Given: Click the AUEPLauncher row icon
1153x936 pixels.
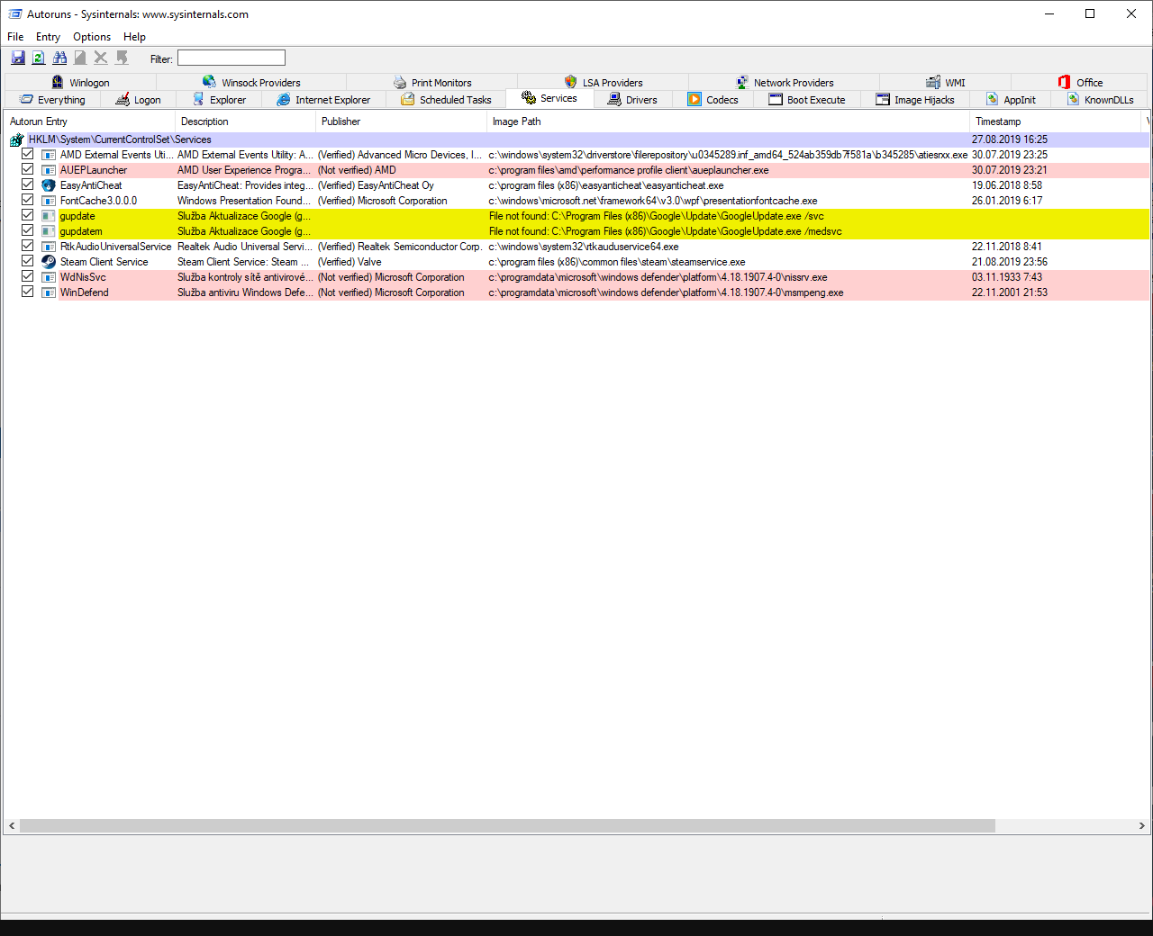Looking at the screenshot, I should point(49,170).
